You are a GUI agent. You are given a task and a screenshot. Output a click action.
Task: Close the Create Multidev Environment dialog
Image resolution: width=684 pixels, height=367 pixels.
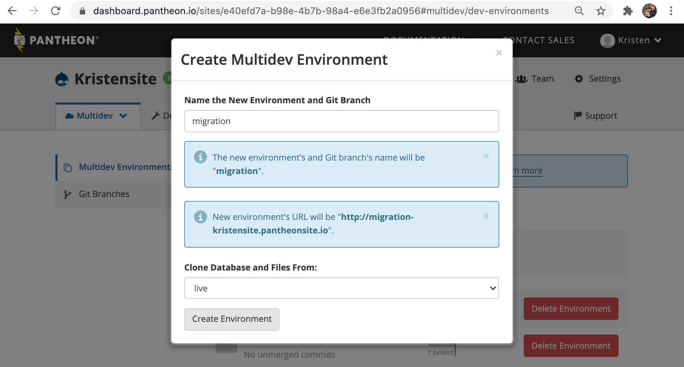click(x=499, y=53)
